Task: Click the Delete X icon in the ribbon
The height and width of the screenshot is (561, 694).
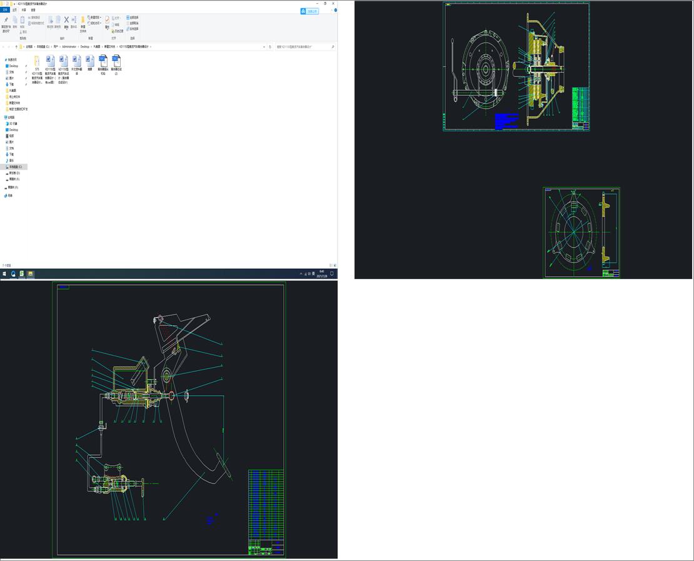Action: click(66, 20)
